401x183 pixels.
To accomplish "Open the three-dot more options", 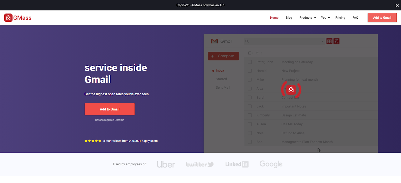I will 262,53.
